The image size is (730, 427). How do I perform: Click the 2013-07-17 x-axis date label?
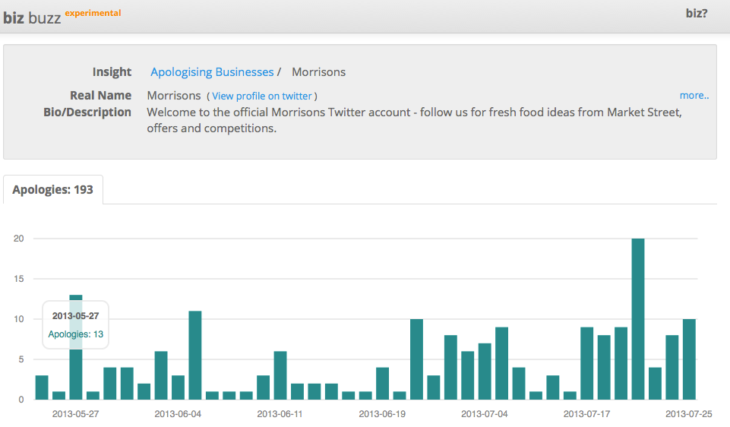point(586,414)
